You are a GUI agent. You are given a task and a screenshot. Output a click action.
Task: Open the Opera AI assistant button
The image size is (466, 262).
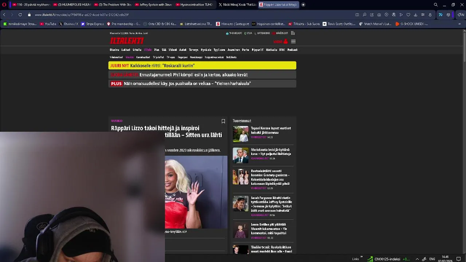tap(461, 15)
